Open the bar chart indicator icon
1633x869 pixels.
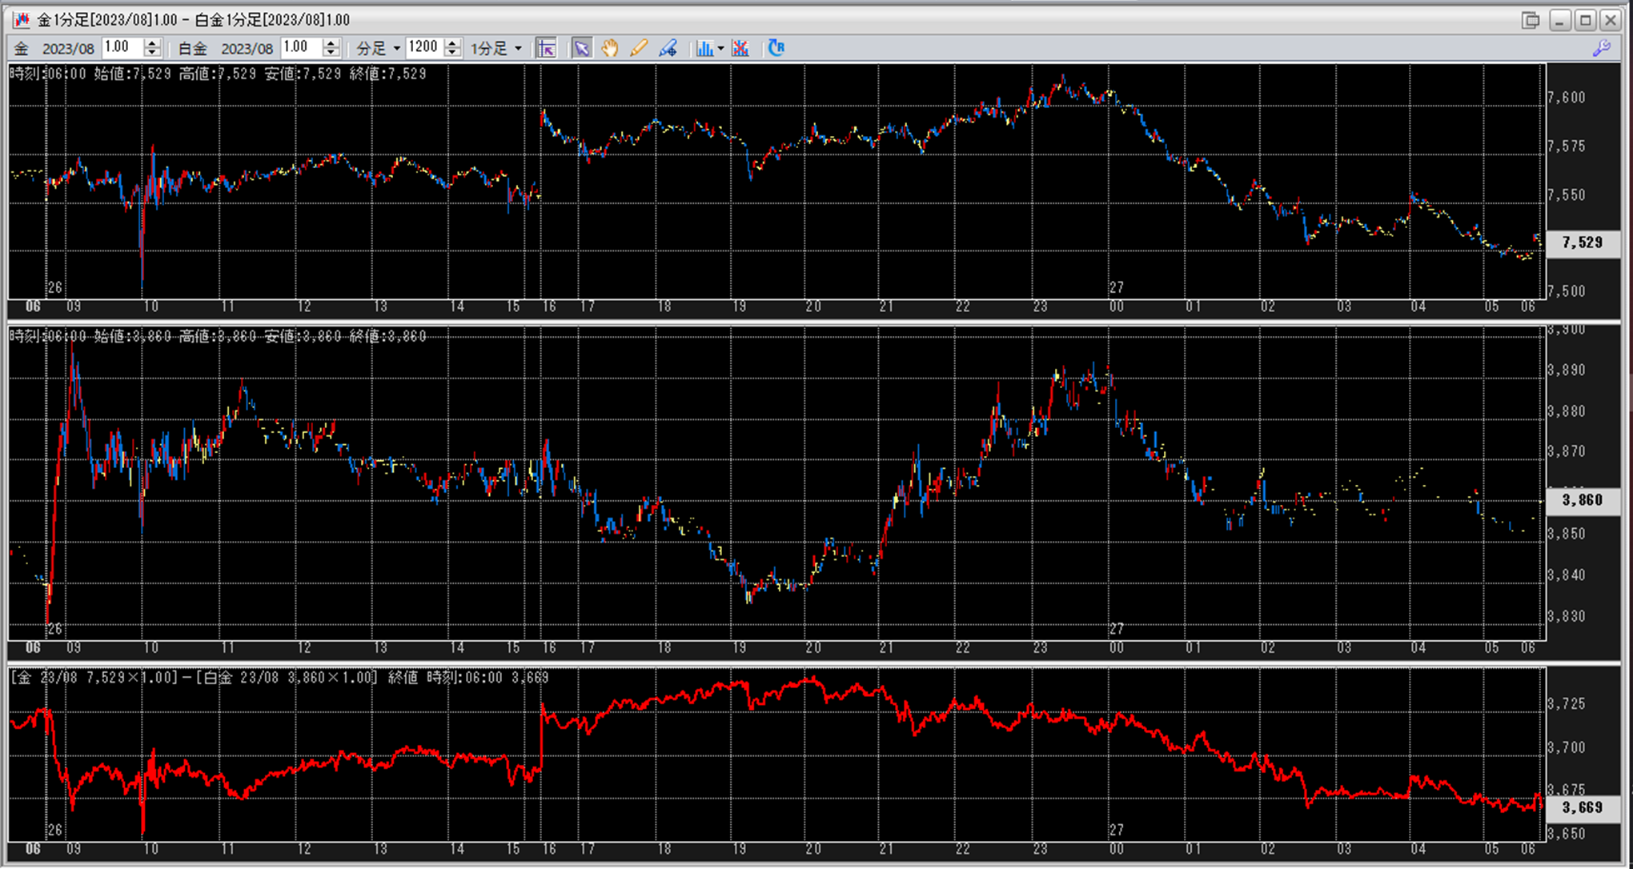click(x=704, y=48)
